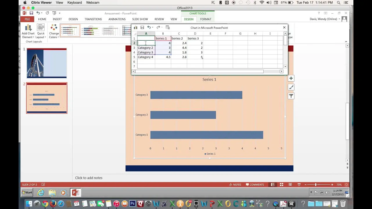Close the Chart in Microsoft PowerPoint window
The image size is (372, 209).
pos(284,28)
